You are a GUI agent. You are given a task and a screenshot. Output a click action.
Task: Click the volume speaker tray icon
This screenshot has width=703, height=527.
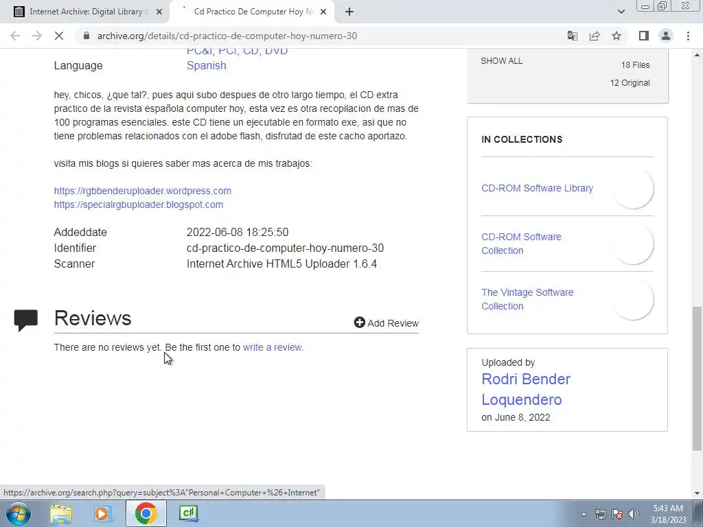pyautogui.click(x=634, y=514)
